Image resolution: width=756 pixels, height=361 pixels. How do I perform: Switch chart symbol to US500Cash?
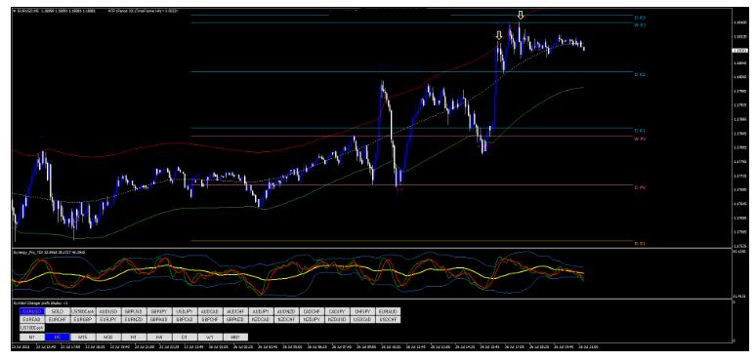tap(83, 311)
